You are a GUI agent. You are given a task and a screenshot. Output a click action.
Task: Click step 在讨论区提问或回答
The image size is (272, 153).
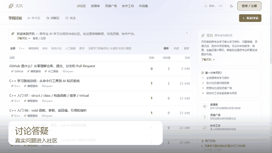[x=218, y=83]
